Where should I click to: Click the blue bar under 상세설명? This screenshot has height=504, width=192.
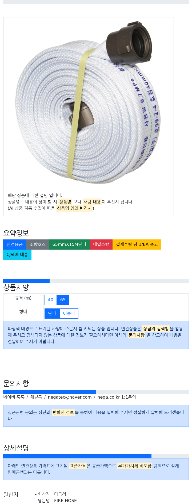coord(77,456)
